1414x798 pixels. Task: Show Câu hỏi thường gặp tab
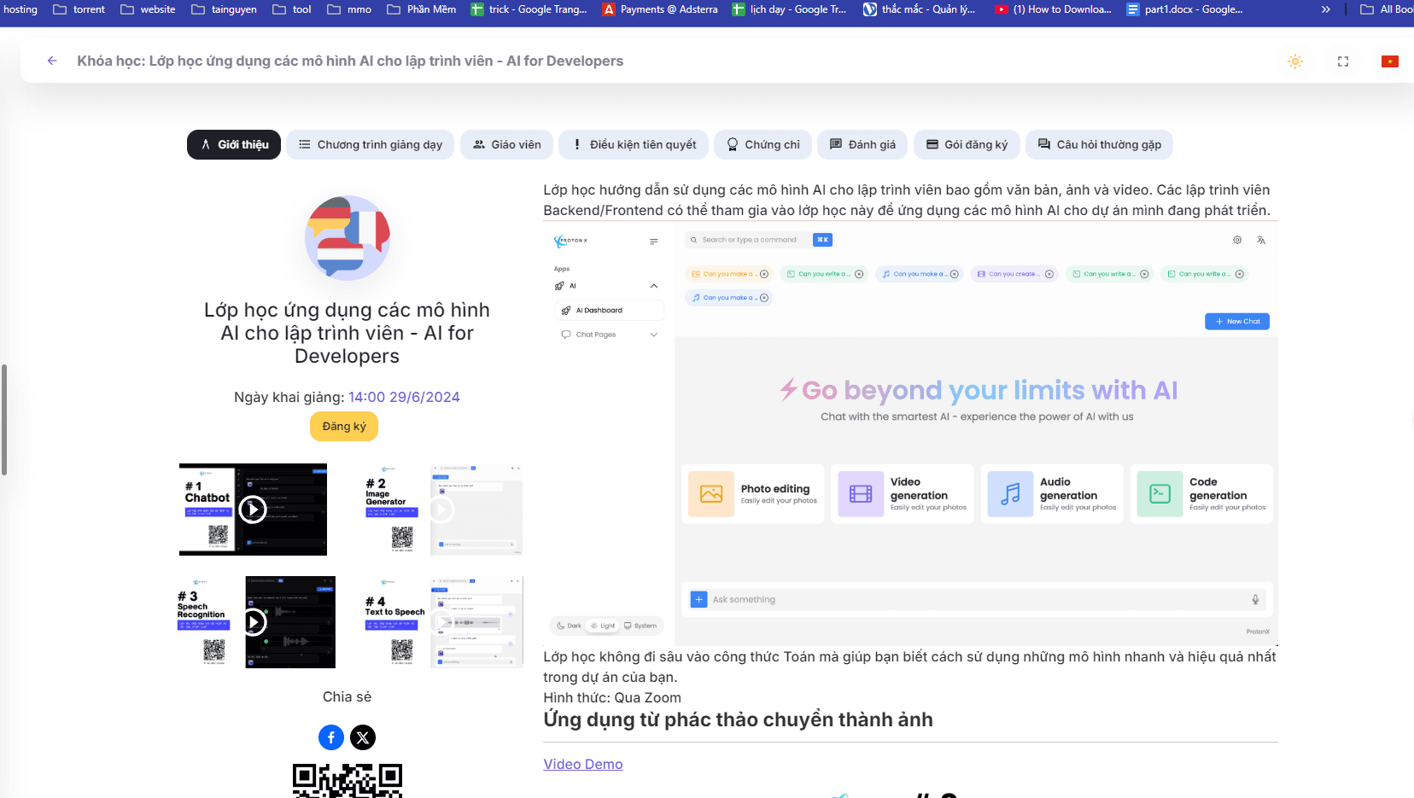pos(1099,145)
